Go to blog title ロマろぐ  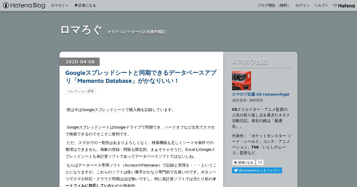pyautogui.click(x=81, y=30)
